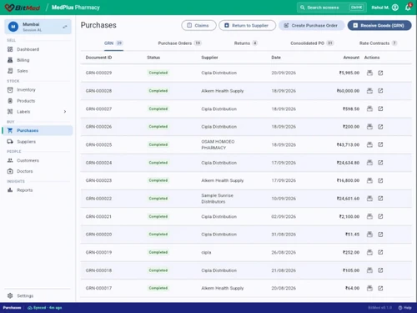Open the notifications bell

[x=408, y=8]
